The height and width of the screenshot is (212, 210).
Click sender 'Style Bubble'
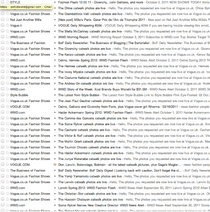click(19, 95)
